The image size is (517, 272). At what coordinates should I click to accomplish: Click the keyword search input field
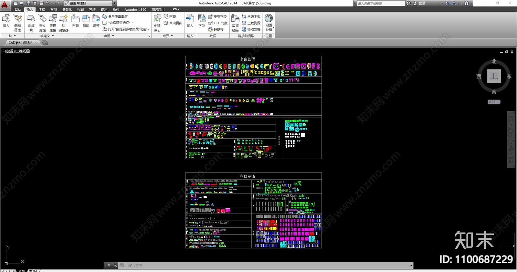(381, 3)
